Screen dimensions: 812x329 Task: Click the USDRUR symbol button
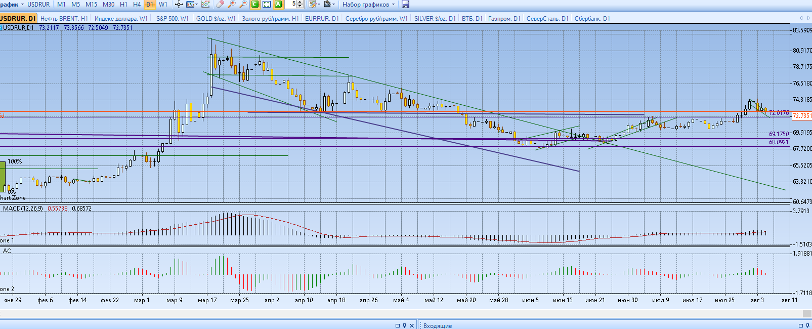click(38, 5)
